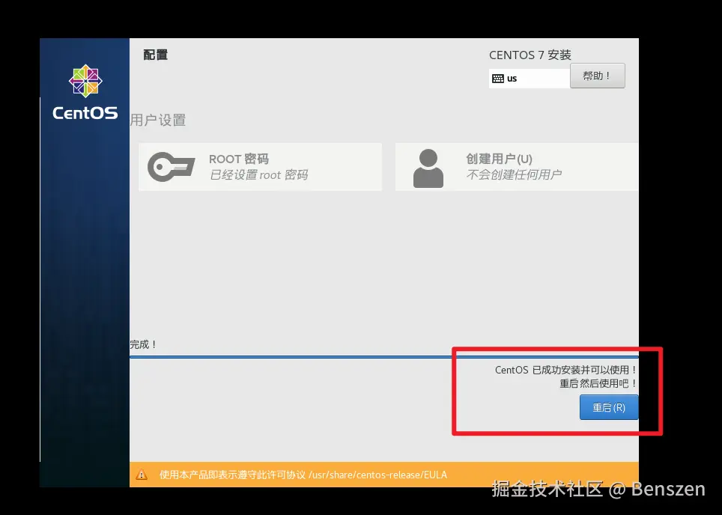The width and height of the screenshot is (722, 515).
Task: Click the 用户设置 section heading
Action: pos(158,120)
